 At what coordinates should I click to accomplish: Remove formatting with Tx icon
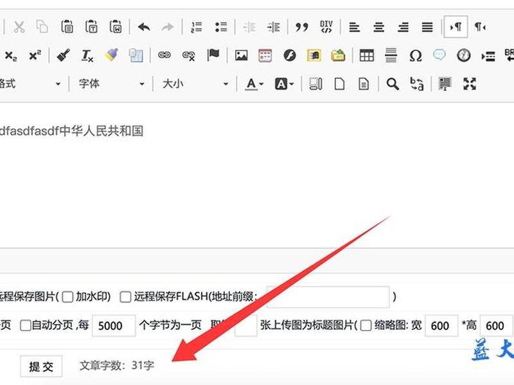(87, 55)
